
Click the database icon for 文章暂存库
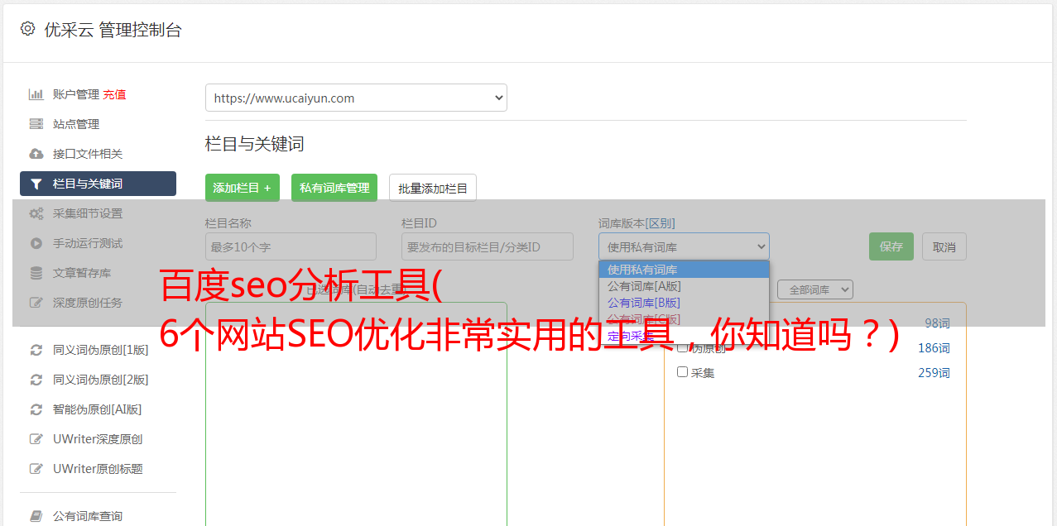36,273
